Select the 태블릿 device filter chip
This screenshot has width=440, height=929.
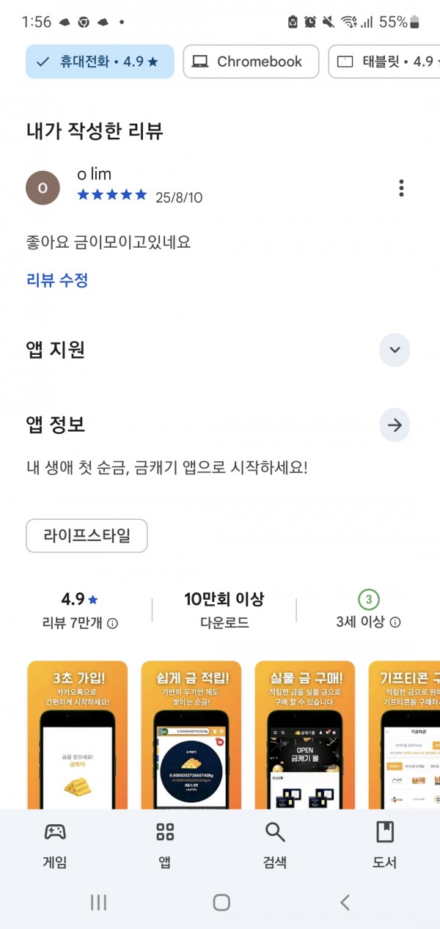click(x=384, y=62)
